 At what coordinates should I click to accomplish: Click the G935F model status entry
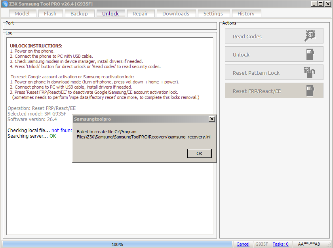(x=262, y=244)
